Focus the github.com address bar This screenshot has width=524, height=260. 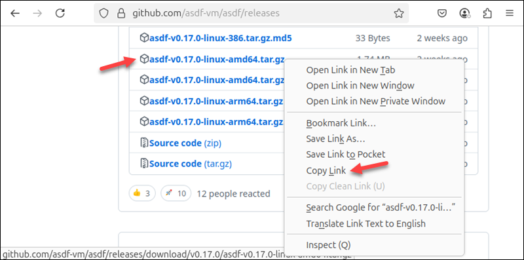click(x=251, y=13)
